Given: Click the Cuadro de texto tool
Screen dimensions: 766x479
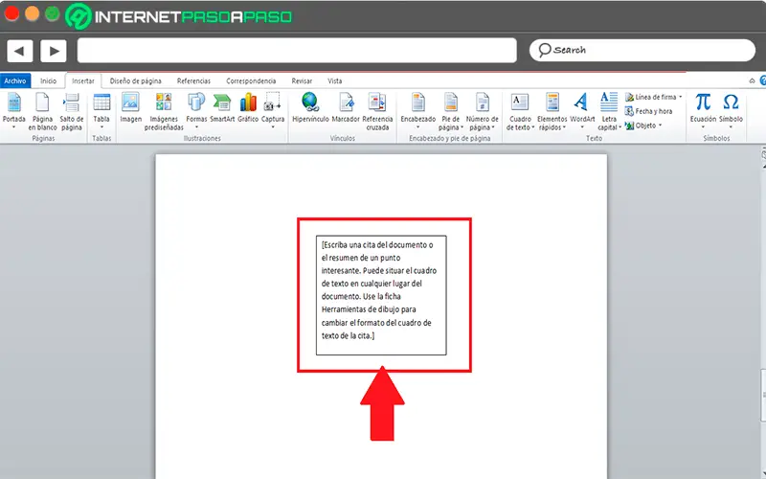Looking at the screenshot, I should tap(520, 111).
